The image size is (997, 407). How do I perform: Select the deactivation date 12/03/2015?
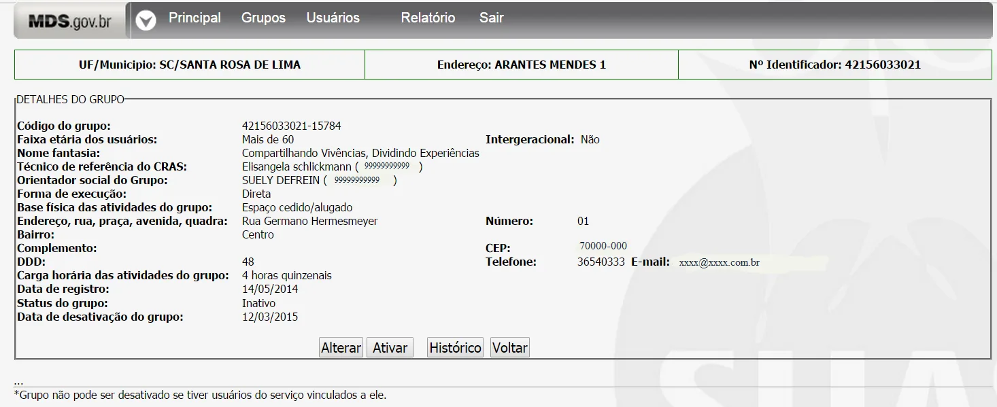[270, 317]
